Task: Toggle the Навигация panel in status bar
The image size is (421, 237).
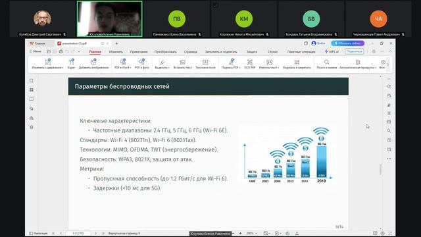Action: point(38,233)
